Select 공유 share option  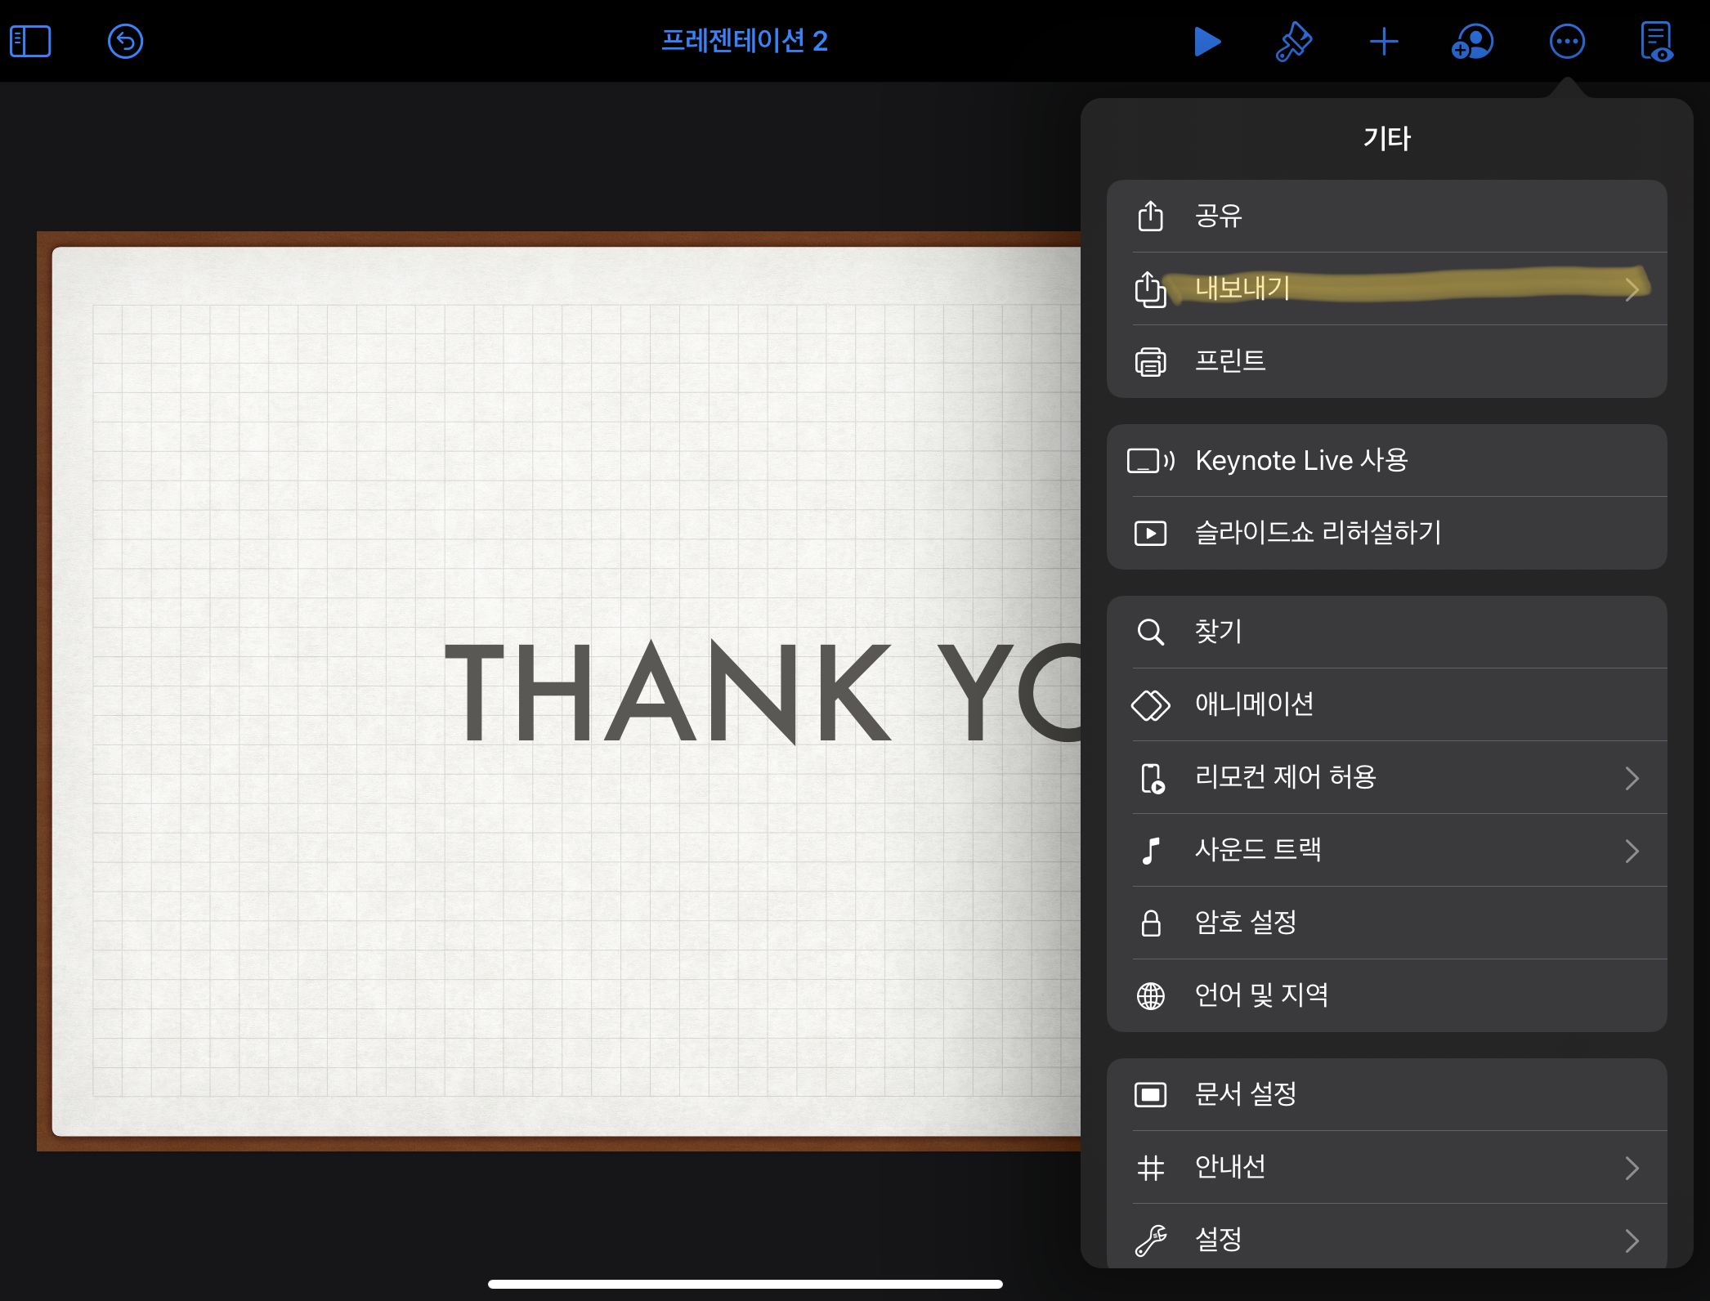[1386, 216]
